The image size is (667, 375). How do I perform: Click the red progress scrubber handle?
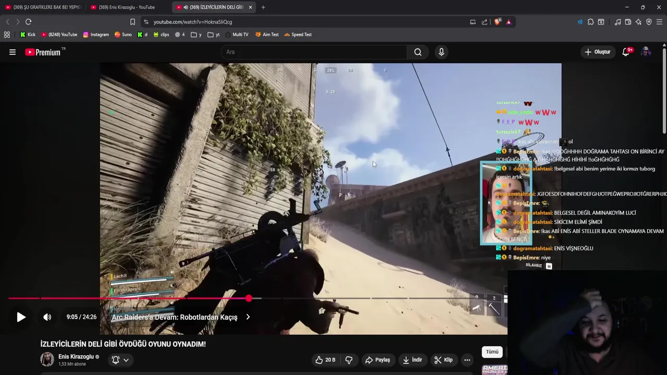[249, 298]
